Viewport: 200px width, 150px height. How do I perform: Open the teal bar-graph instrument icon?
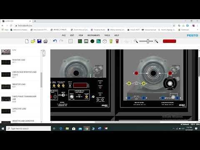click(99, 41)
